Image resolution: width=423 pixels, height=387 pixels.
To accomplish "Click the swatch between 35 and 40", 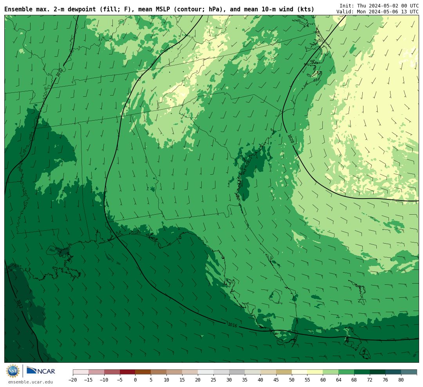I will [253, 372].
